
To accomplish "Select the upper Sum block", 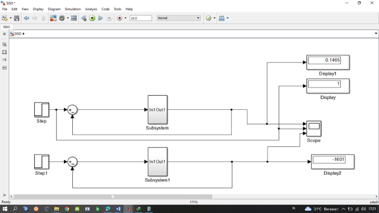I will 72,110.
